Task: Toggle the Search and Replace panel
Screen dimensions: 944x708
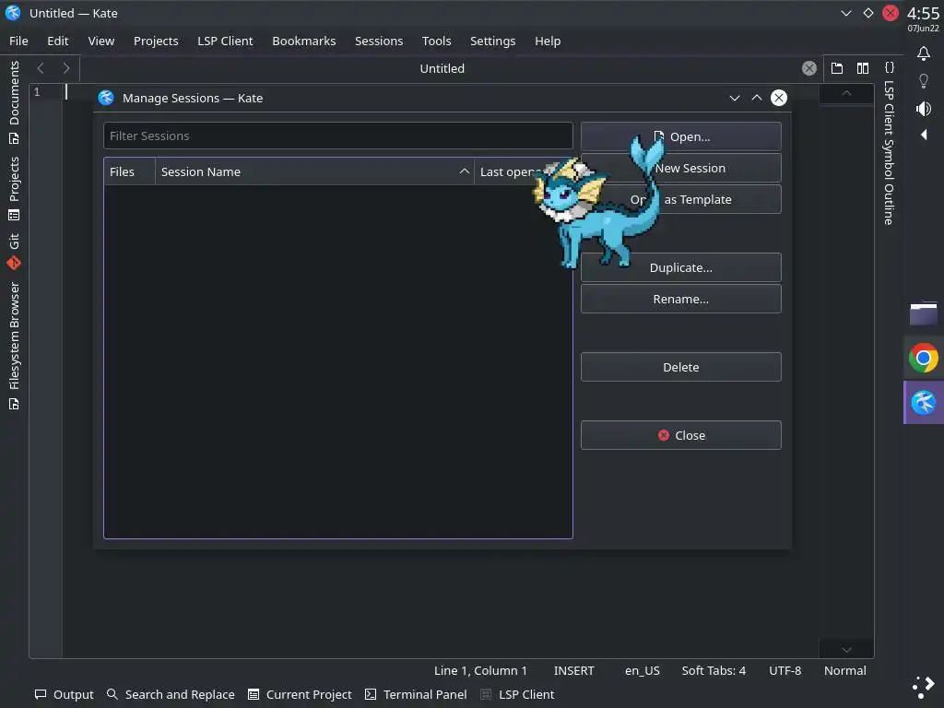Action: [x=171, y=695]
